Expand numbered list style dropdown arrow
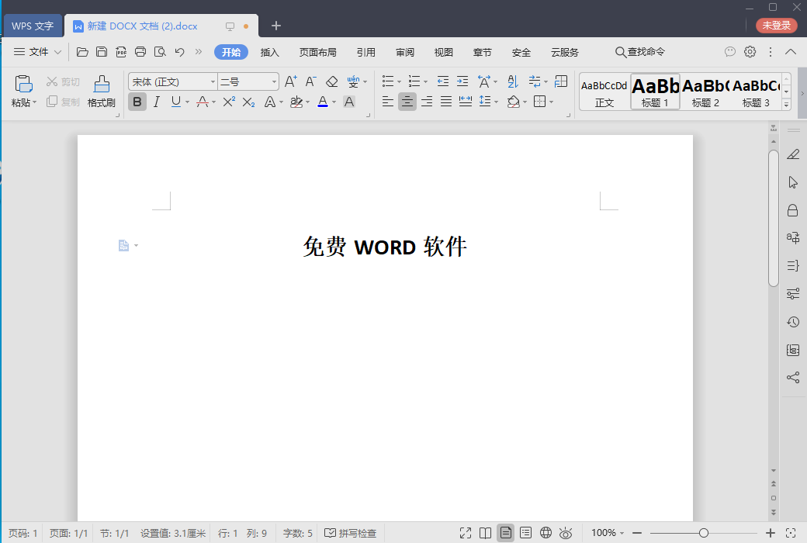This screenshot has height=543, width=807. [425, 81]
